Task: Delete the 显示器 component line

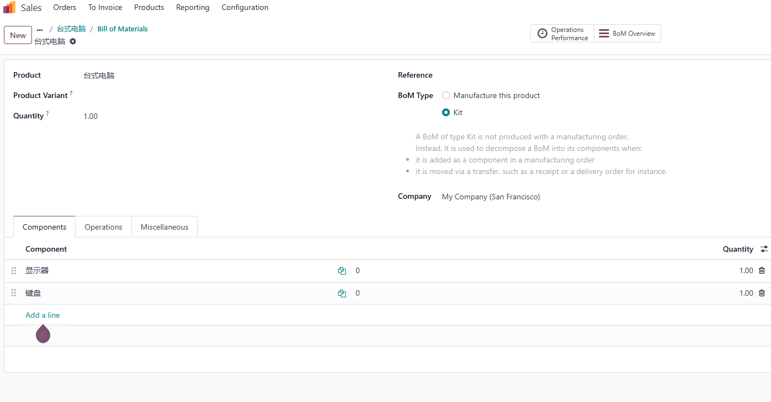Action: pos(762,270)
